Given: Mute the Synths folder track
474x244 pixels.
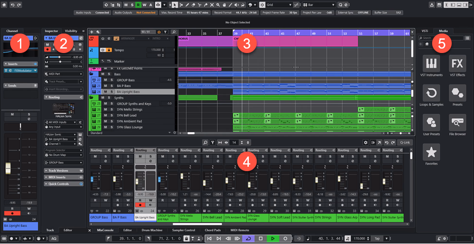Looking at the screenshot, I should (x=103, y=98).
